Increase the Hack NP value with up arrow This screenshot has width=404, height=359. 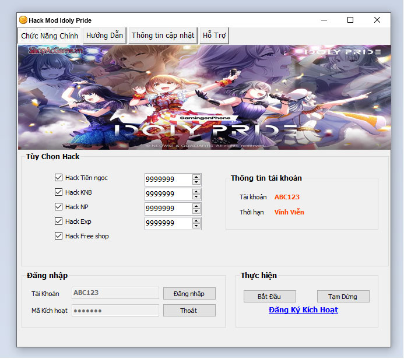tap(196, 206)
